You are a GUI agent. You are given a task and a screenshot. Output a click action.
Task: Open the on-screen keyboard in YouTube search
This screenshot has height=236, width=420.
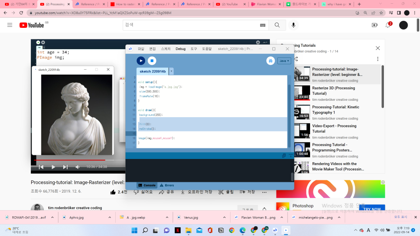tap(262, 25)
